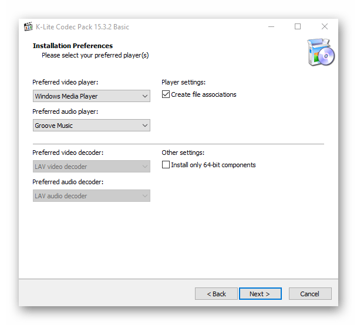The image size is (357, 325).
Task: Cancel the K-Lite installation
Action: pyautogui.click(x=310, y=293)
